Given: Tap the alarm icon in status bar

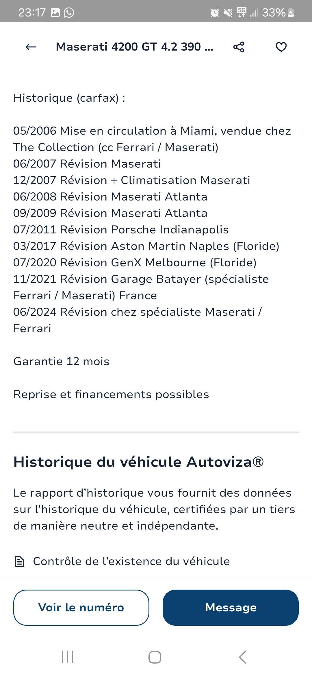Looking at the screenshot, I should coord(215,12).
